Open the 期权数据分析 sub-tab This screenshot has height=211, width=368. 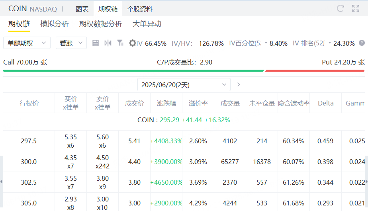click(101, 24)
